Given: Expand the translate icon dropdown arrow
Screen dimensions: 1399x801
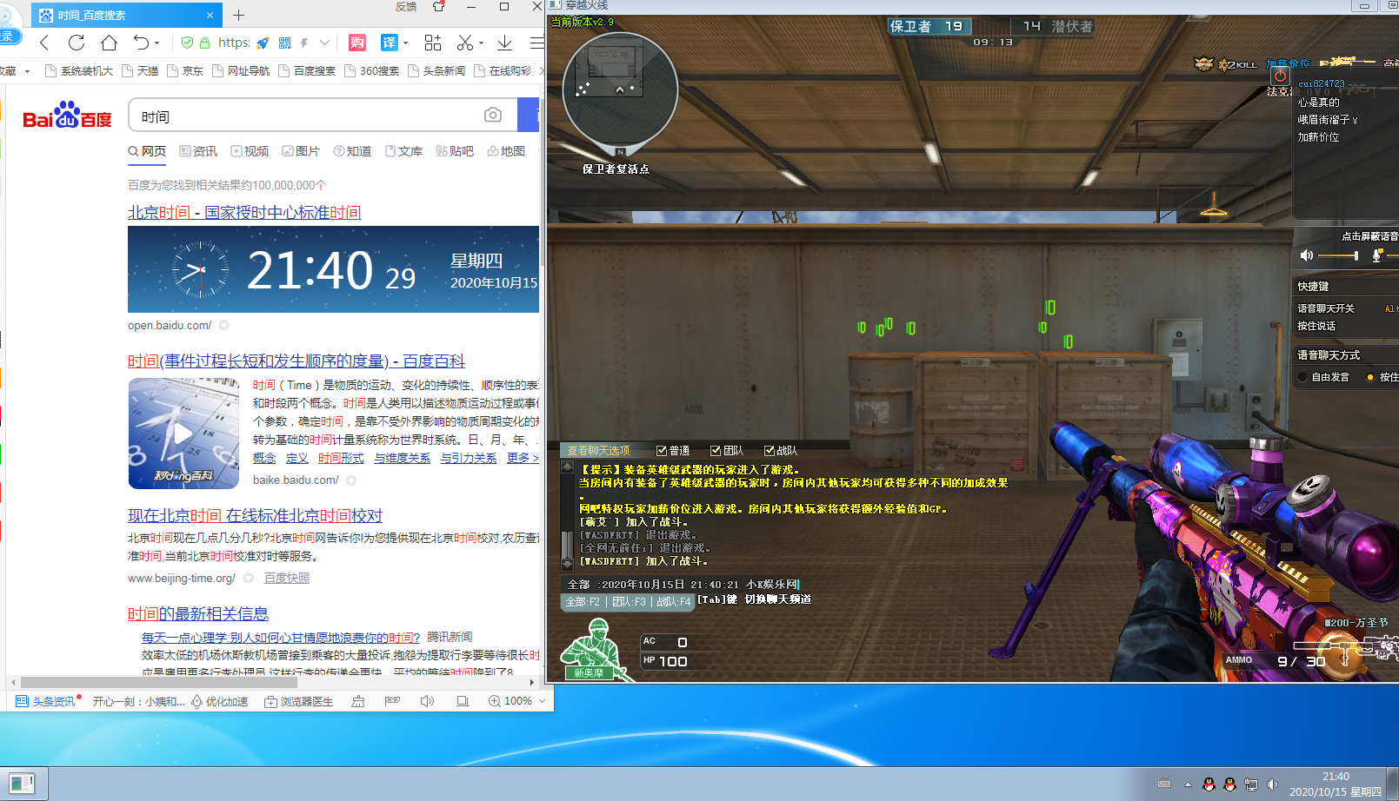Looking at the screenshot, I should click(403, 43).
